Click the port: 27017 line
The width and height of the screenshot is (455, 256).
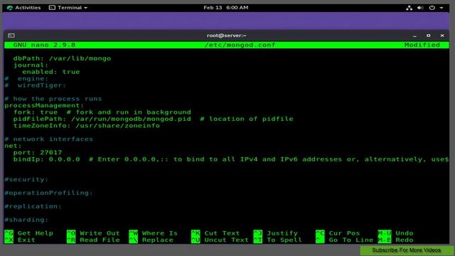click(38, 152)
